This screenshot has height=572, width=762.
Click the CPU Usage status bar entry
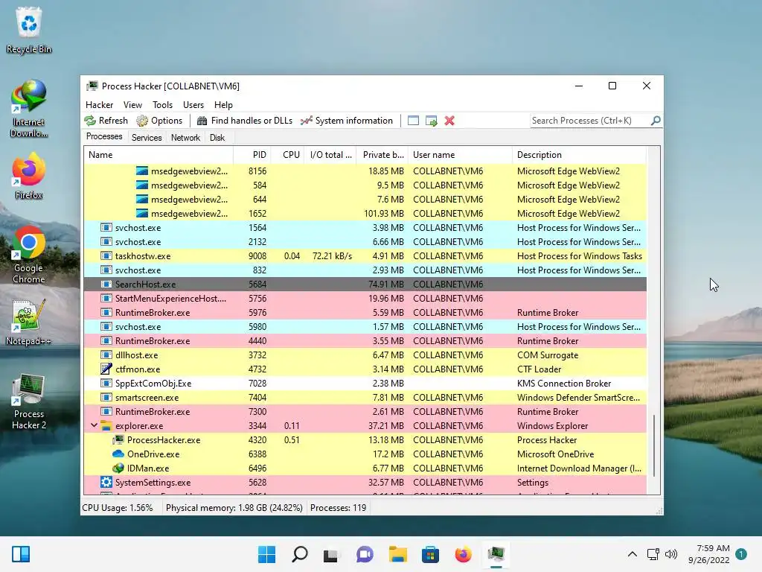tap(117, 508)
